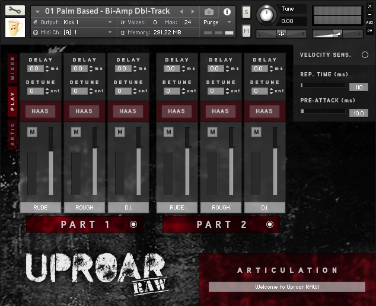Switch to the ARTIC tab
376x306 pixels.
[12, 134]
